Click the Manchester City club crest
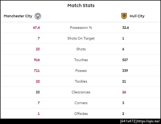This screenshot has height=124, width=161. [38, 16]
